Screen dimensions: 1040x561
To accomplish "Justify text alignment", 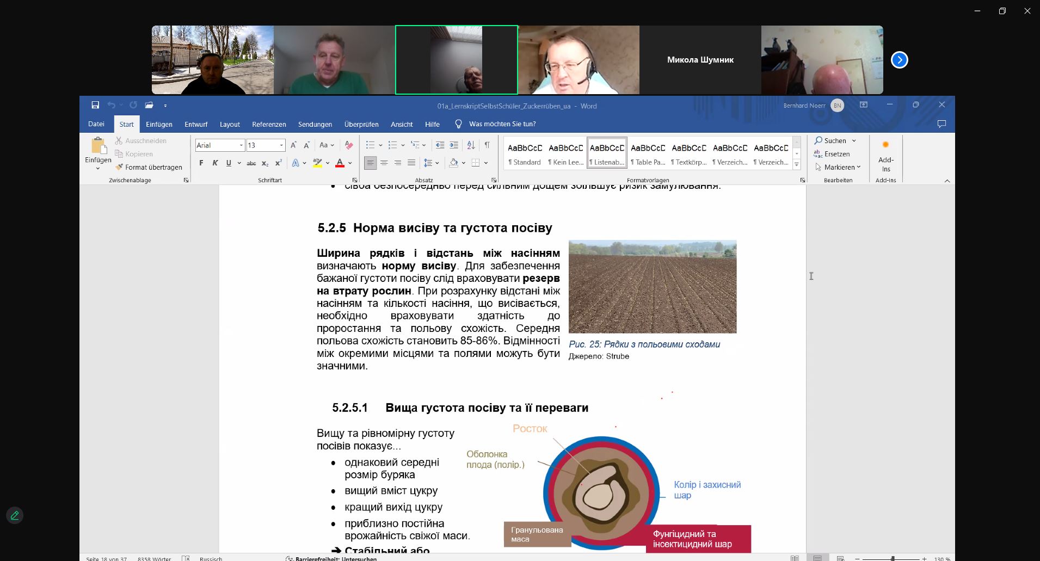I will [411, 163].
